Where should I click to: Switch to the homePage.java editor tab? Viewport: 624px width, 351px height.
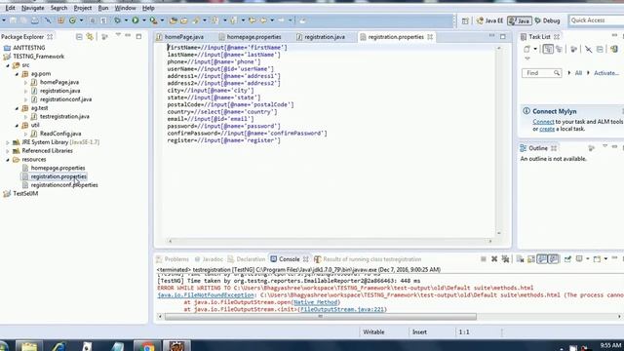click(x=179, y=37)
